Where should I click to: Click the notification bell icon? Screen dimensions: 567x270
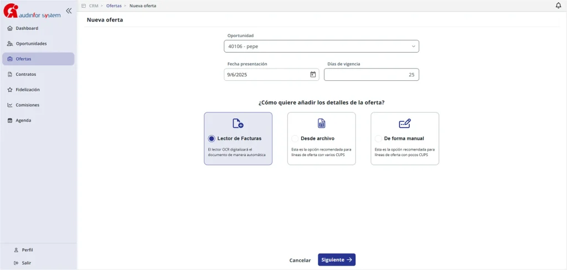point(558,6)
